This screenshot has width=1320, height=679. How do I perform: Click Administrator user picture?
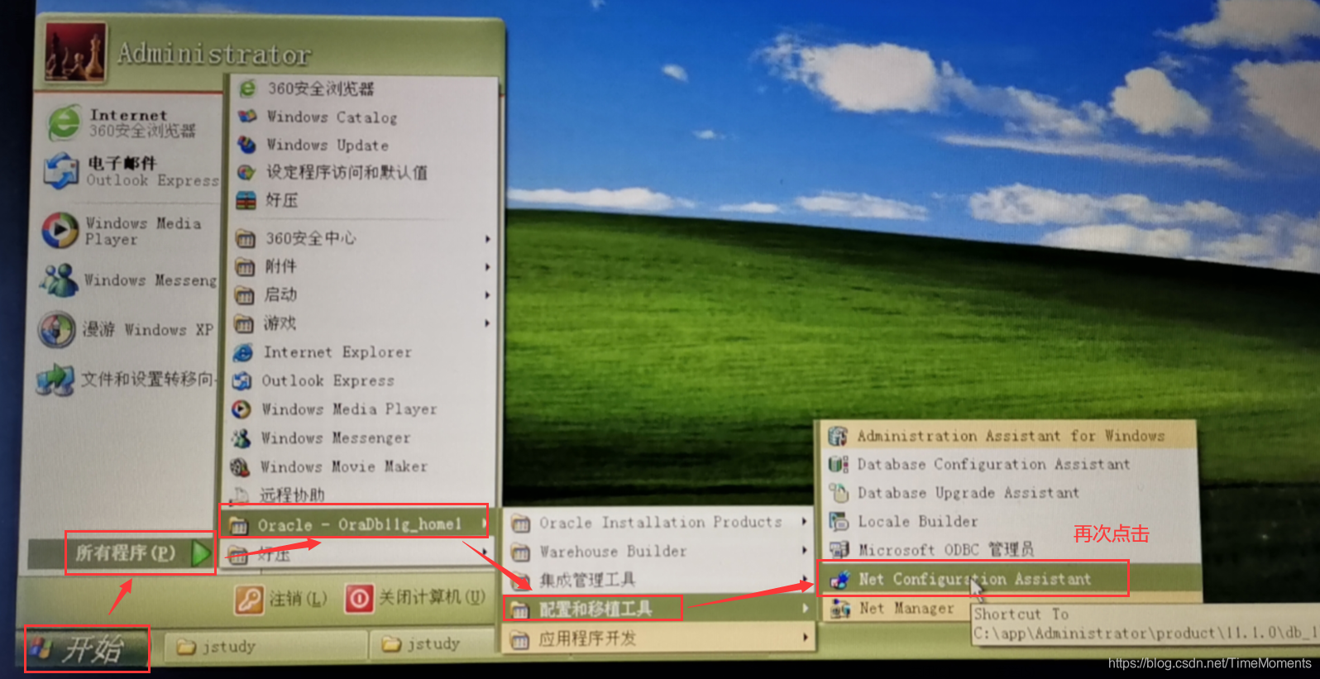pyautogui.click(x=75, y=53)
